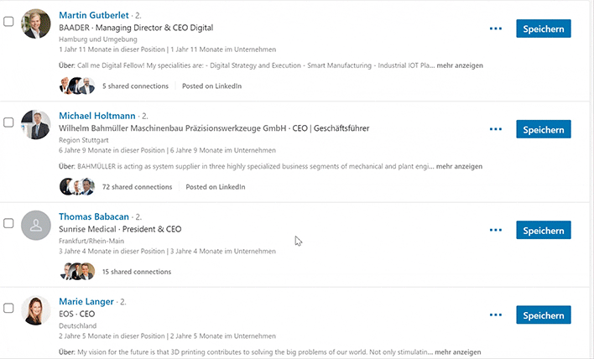
Task: Click Thomas Babacan's placeholder avatar icon
Action: click(36, 226)
